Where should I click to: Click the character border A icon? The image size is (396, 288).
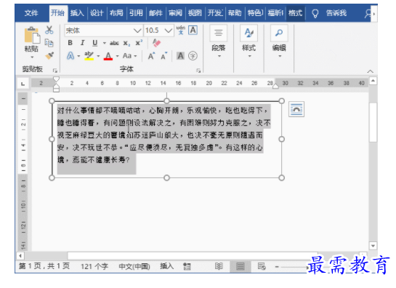pyautogui.click(x=193, y=30)
